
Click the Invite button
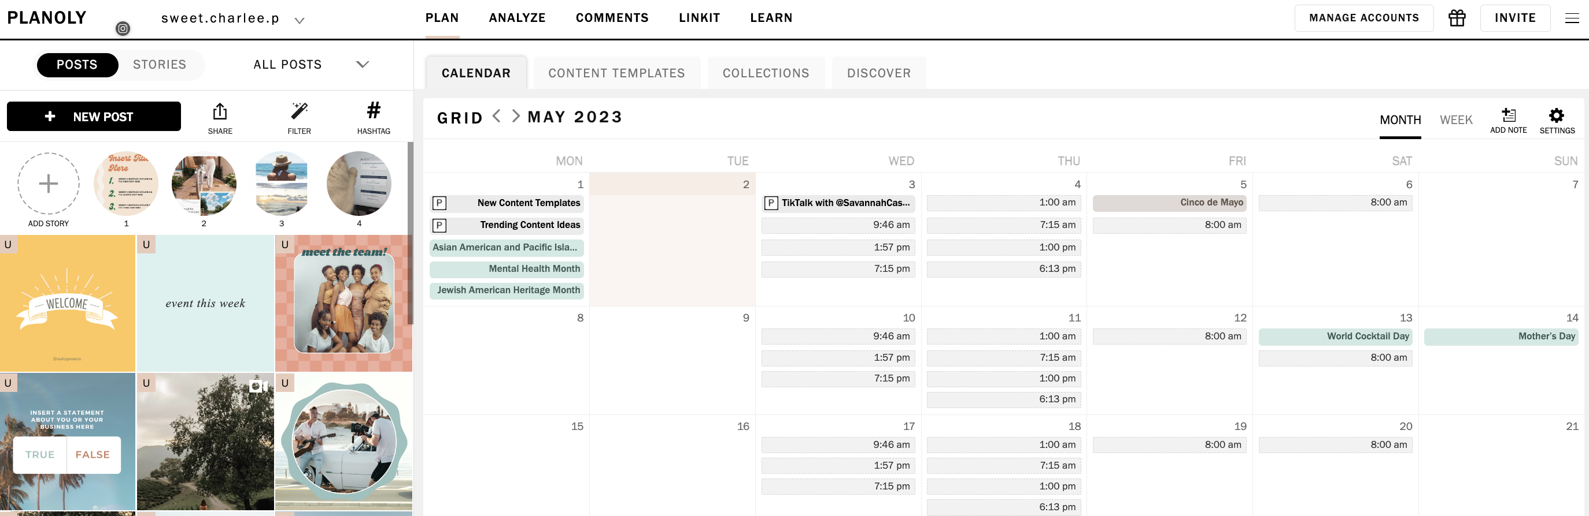coord(1514,18)
